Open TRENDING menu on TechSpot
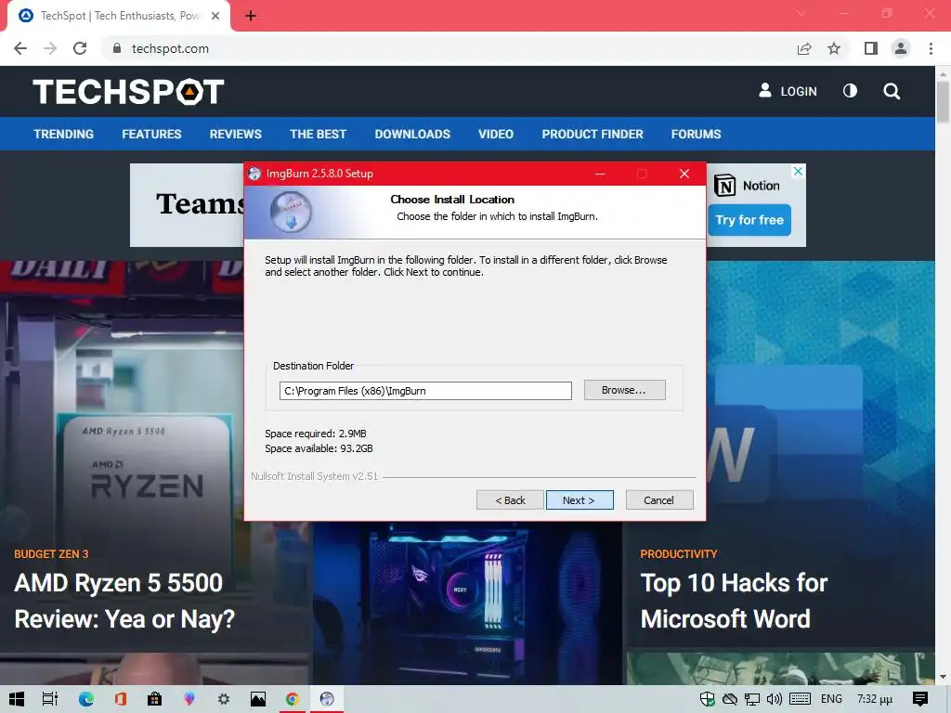 (x=64, y=134)
